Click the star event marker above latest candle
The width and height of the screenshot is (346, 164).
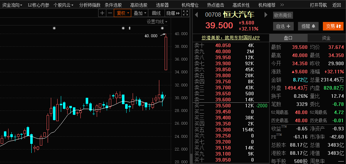click(162, 28)
